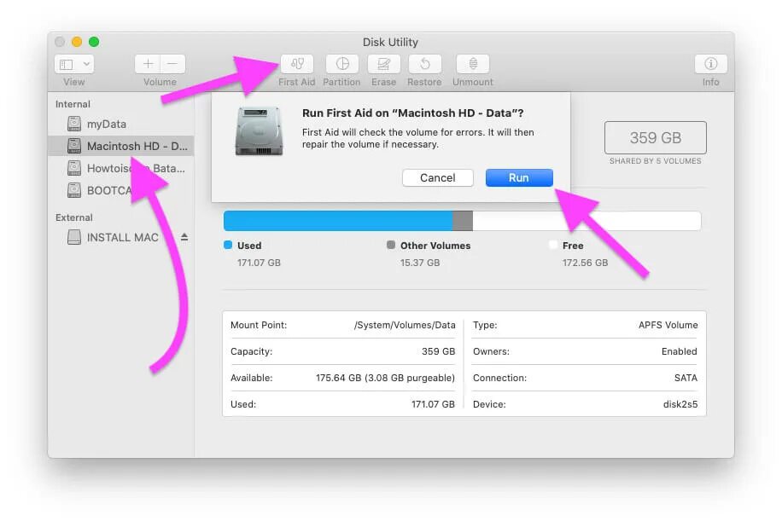This screenshot has height=521, width=782.
Task: Click the gray Other Volumes legend swatch
Action: click(x=391, y=245)
